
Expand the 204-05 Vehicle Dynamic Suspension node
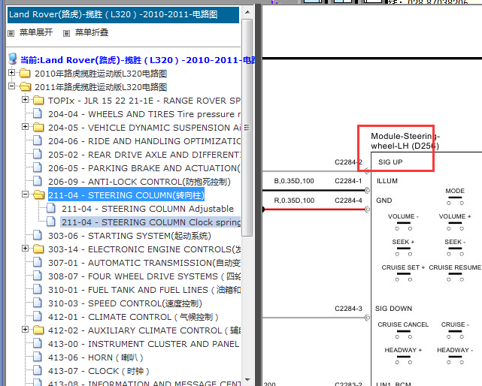pyautogui.click(x=26, y=127)
